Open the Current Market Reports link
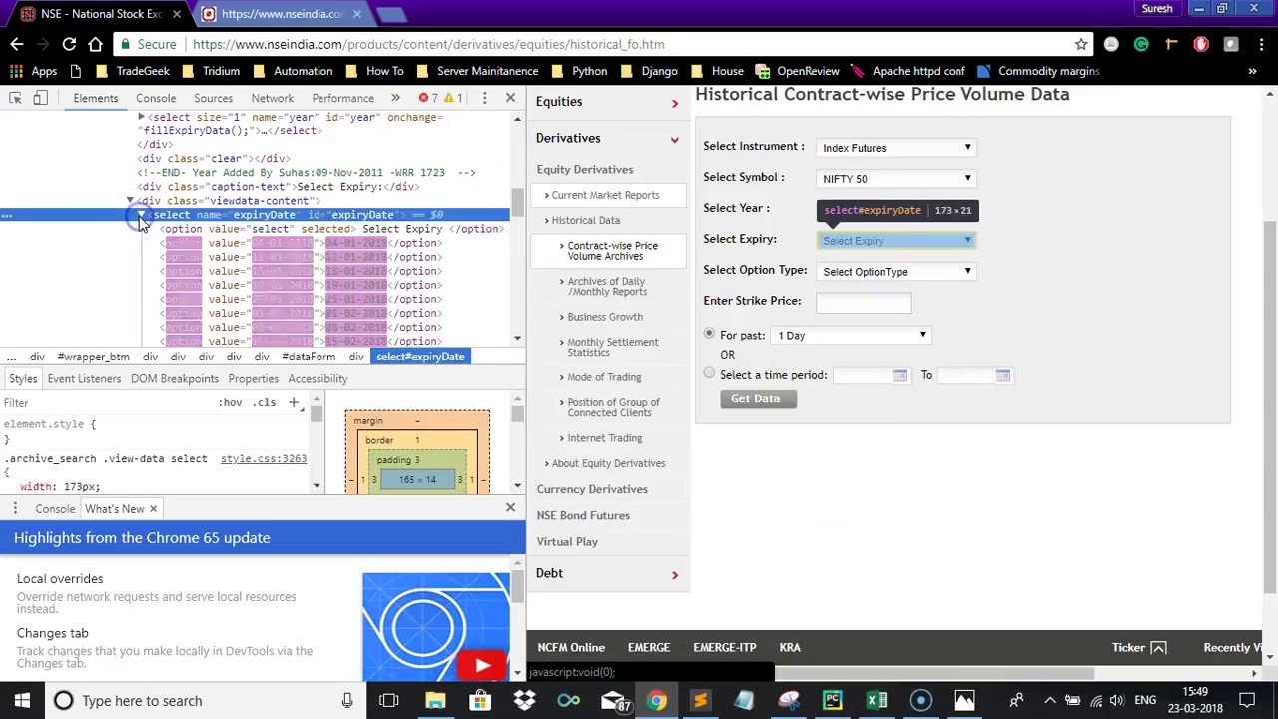Image resolution: width=1278 pixels, height=719 pixels. 605,195
